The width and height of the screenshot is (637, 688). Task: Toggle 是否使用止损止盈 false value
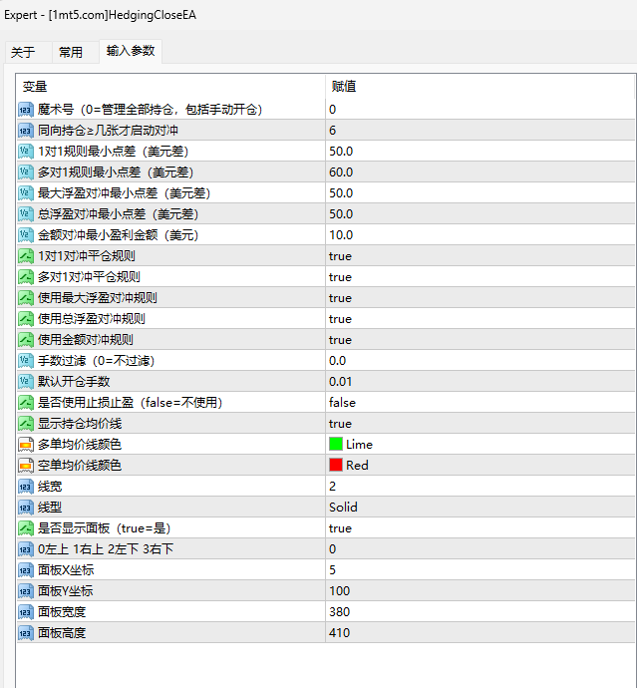(342, 403)
